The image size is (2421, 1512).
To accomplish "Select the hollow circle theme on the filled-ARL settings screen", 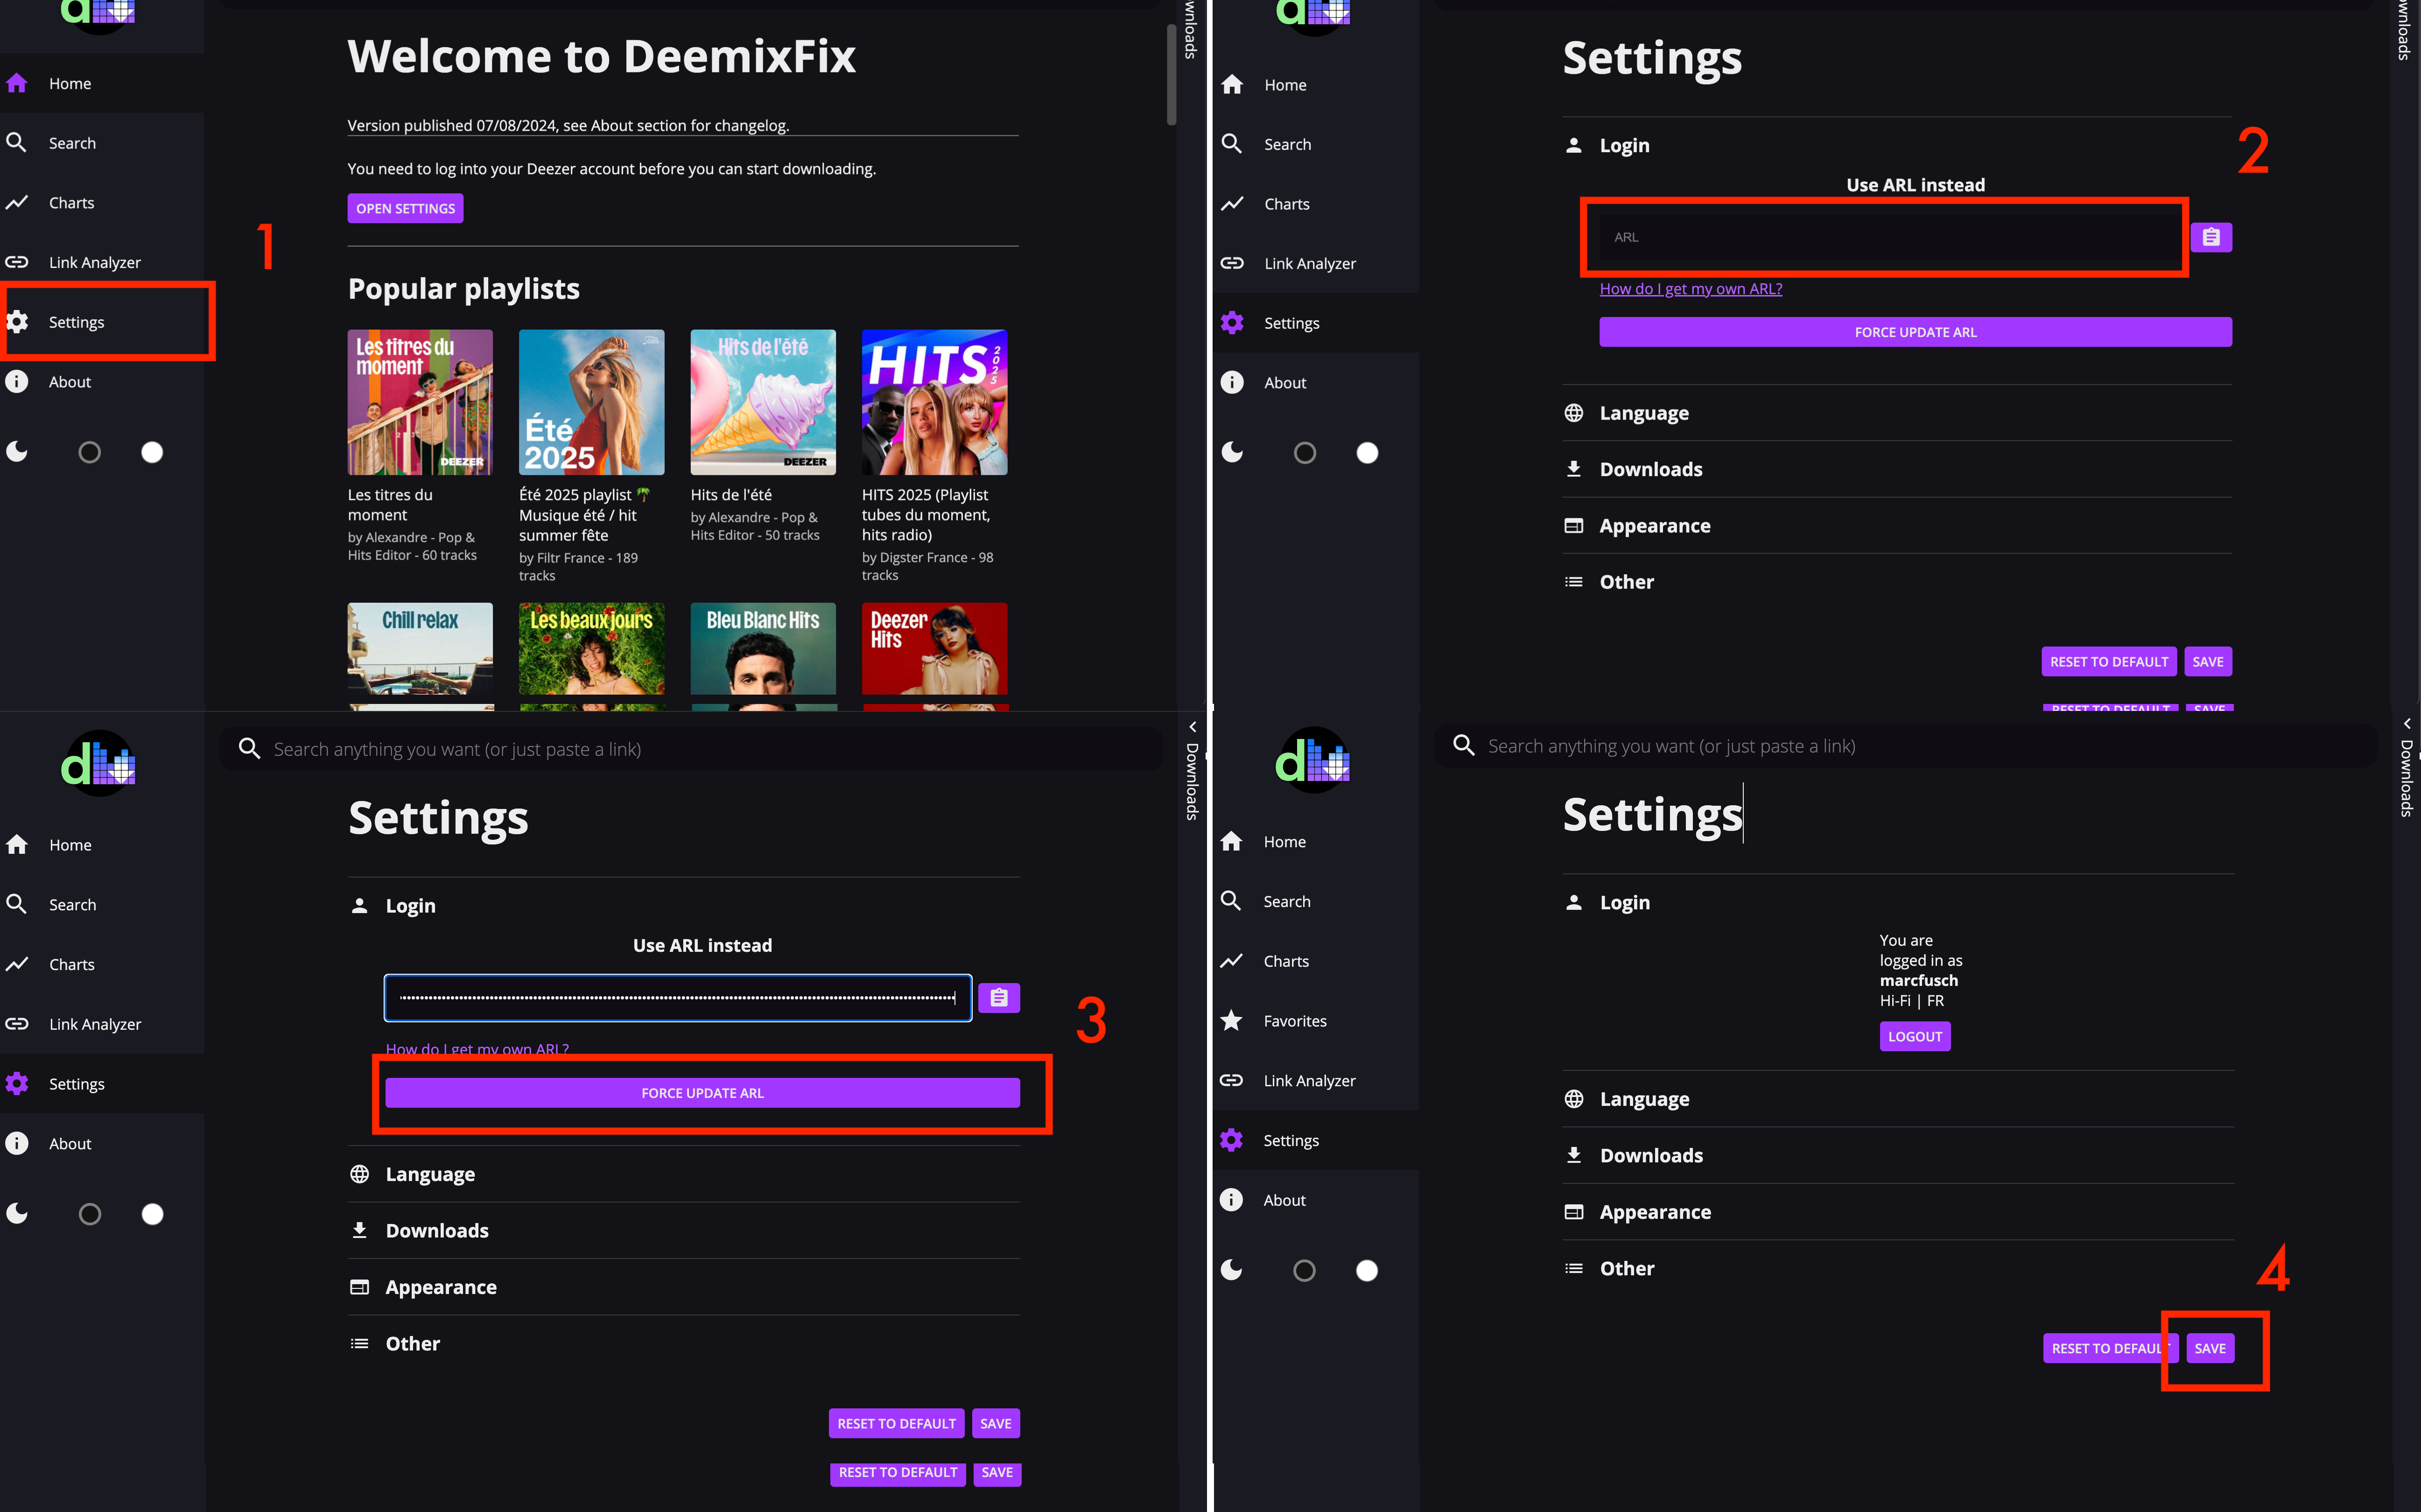I will coord(89,1214).
